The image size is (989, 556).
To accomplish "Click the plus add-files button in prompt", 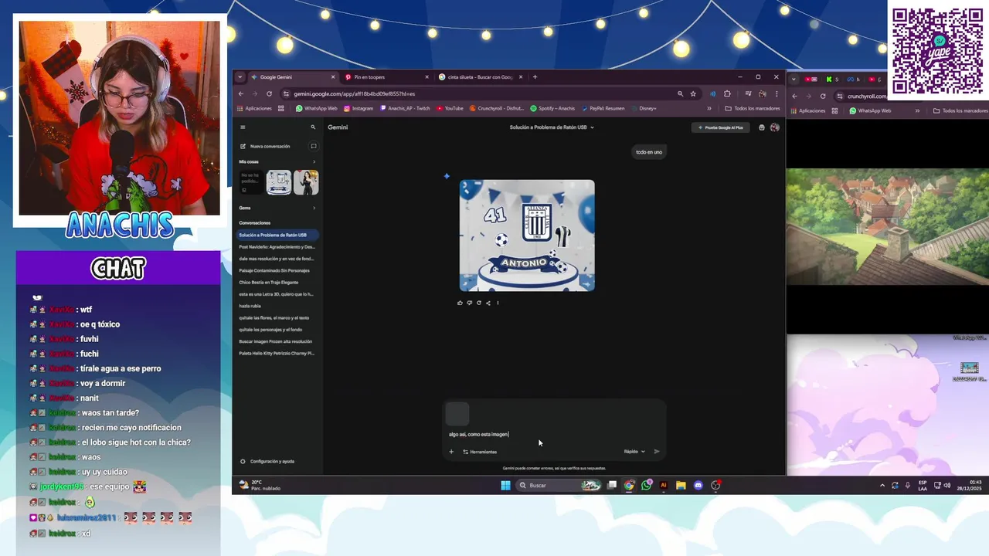I will click(451, 452).
